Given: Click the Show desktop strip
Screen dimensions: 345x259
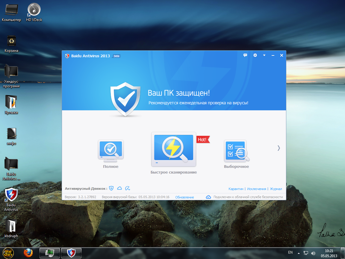Looking at the screenshot, I should click(x=343, y=253).
